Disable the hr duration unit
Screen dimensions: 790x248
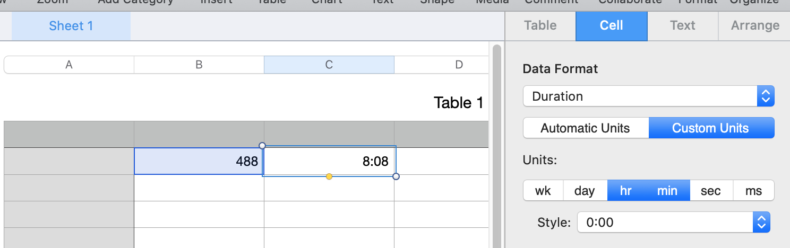point(626,191)
